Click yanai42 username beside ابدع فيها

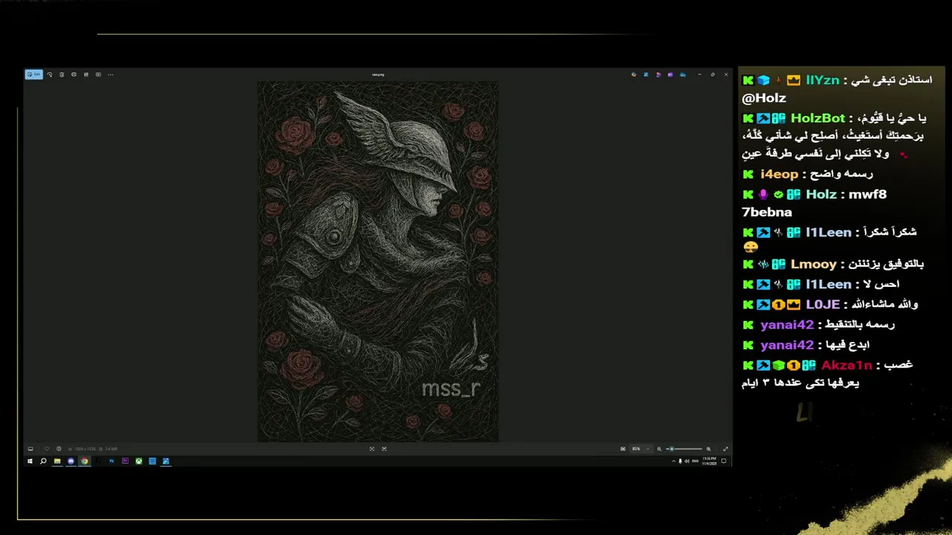click(x=787, y=345)
